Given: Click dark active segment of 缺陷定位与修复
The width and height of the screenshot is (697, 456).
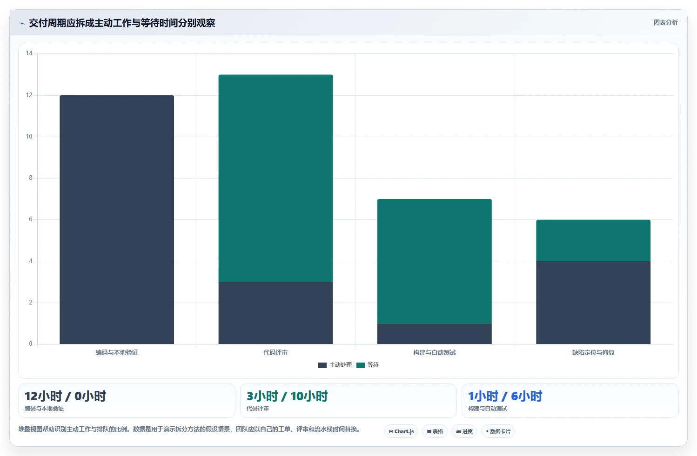Looking at the screenshot, I should point(593,303).
